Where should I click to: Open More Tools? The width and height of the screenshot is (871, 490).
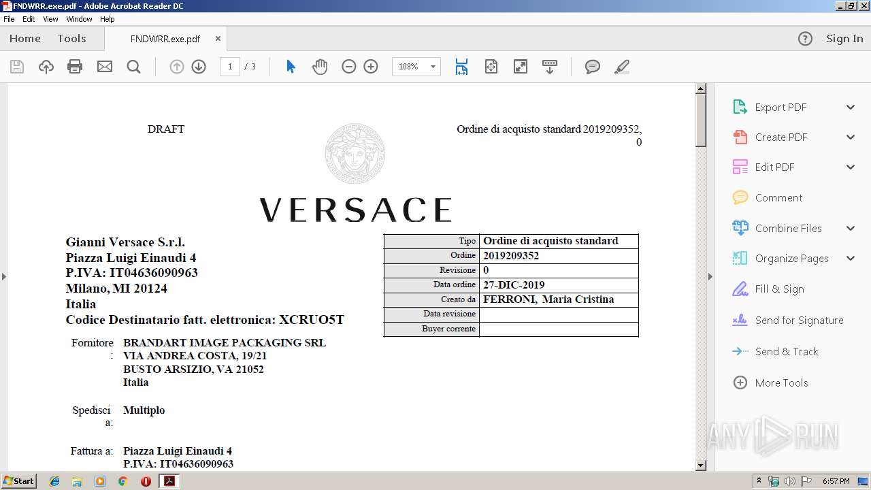pyautogui.click(x=770, y=382)
